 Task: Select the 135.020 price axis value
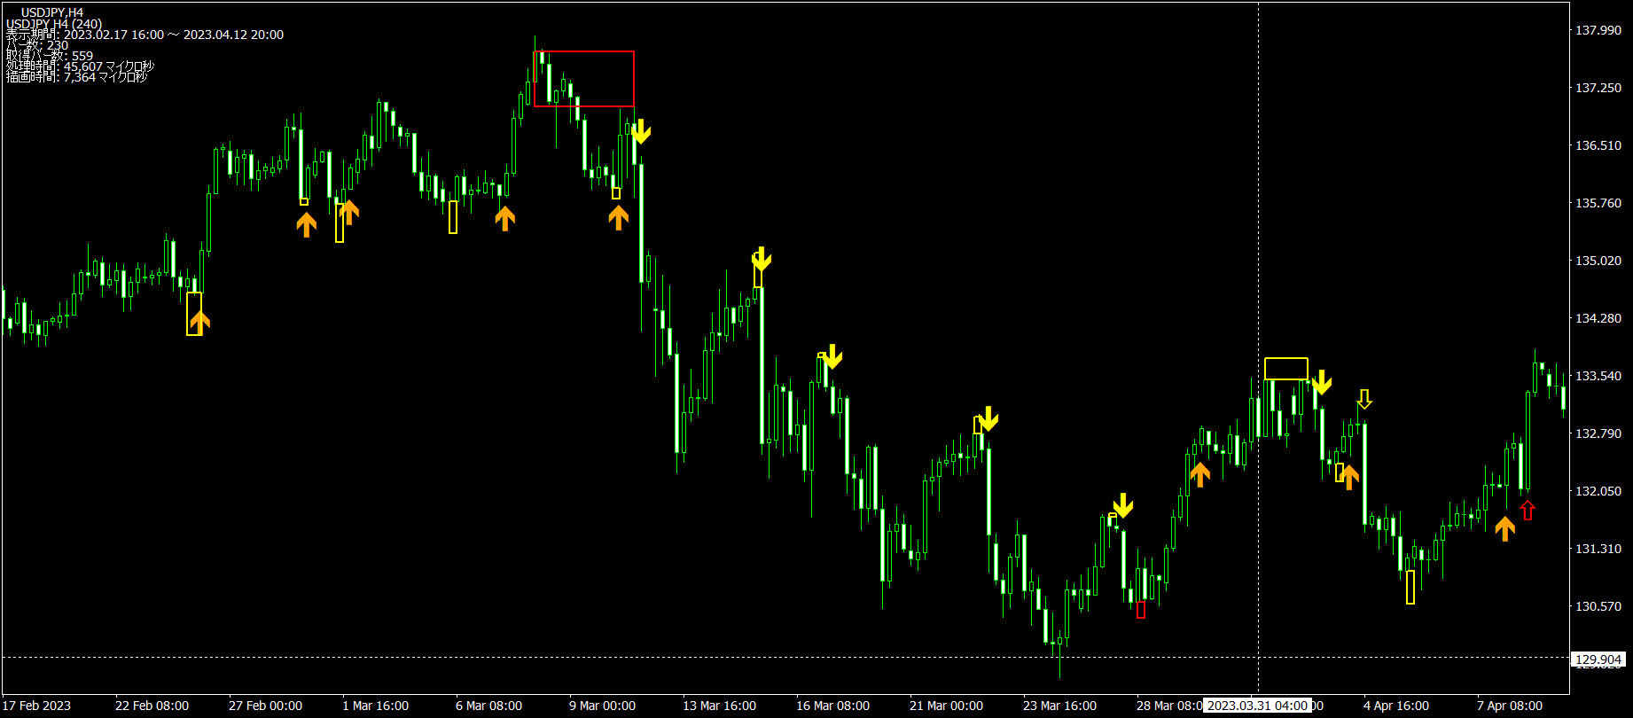coord(1598,261)
